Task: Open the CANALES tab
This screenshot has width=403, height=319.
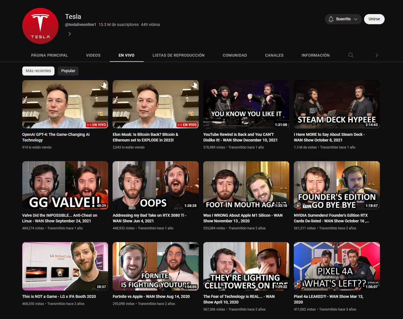Action: pyautogui.click(x=274, y=55)
